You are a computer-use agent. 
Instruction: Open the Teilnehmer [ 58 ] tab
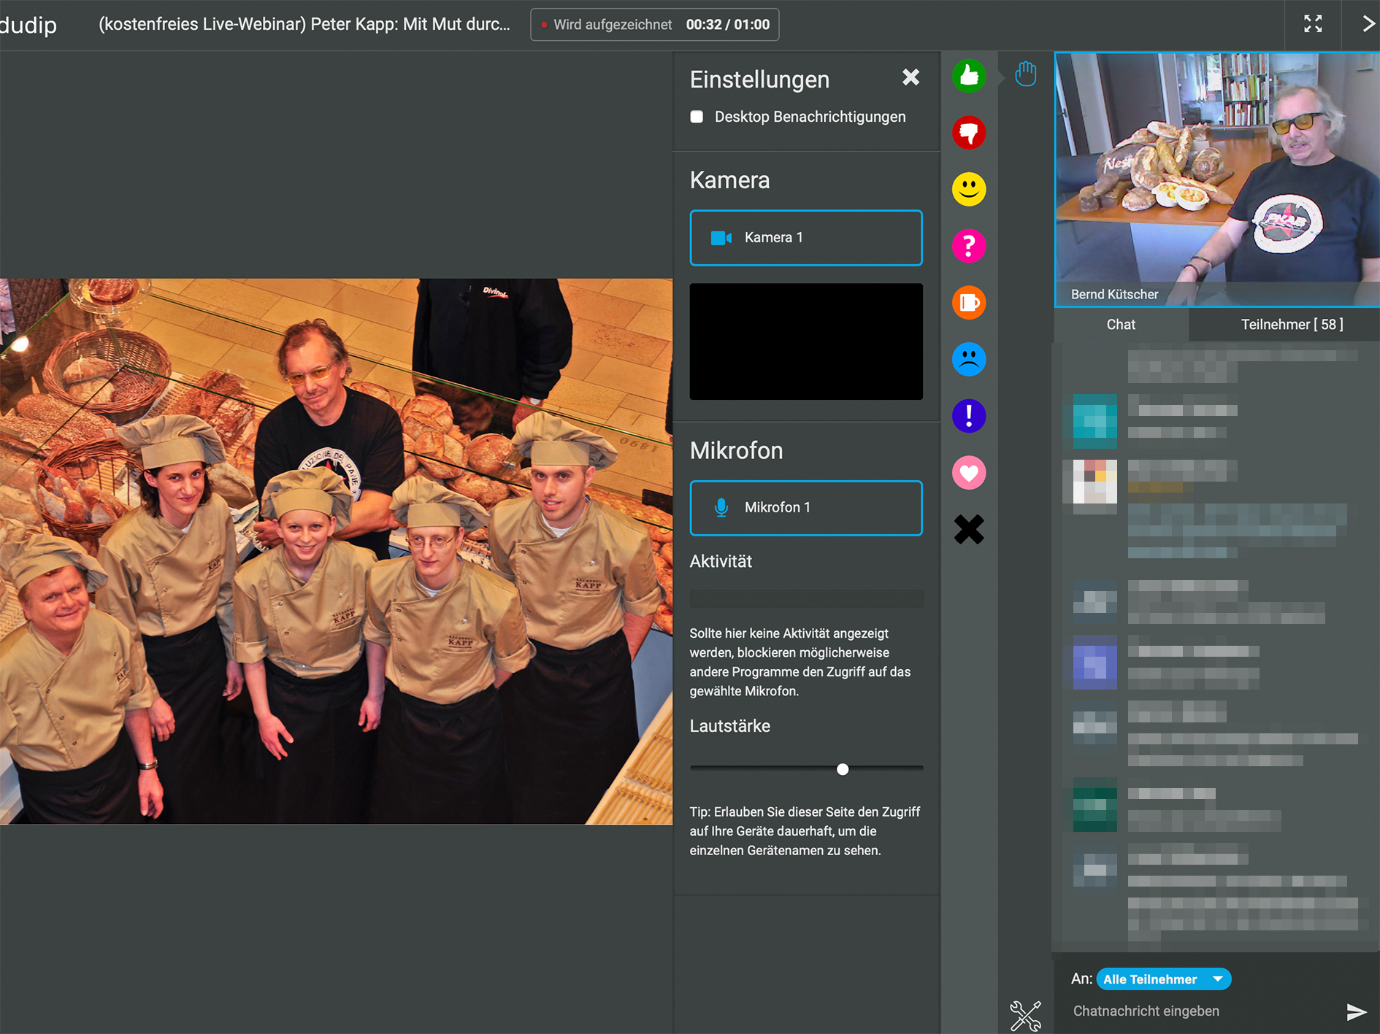[1291, 325]
